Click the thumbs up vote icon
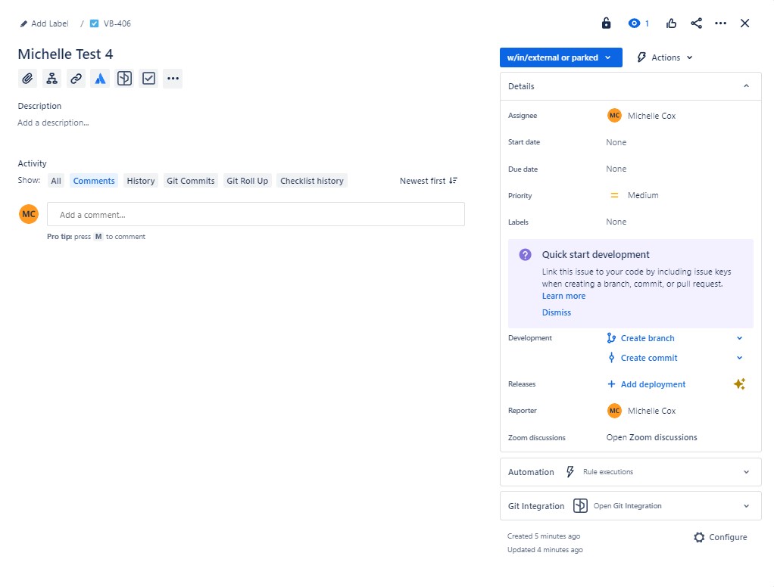Screen dimensions: 774x587 point(671,23)
